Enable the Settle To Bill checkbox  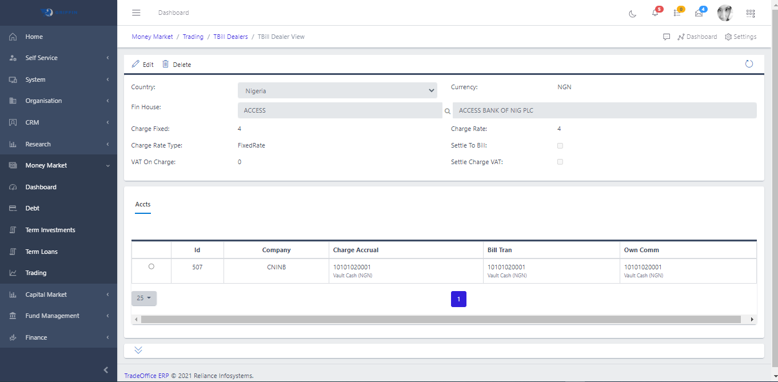560,146
